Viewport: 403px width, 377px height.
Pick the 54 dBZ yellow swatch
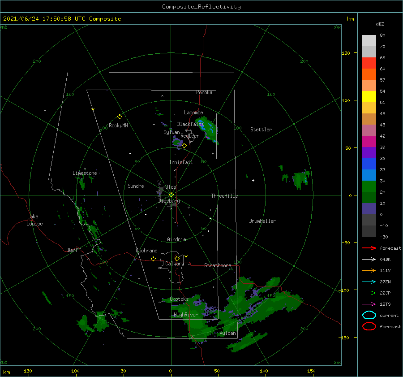tap(369, 96)
